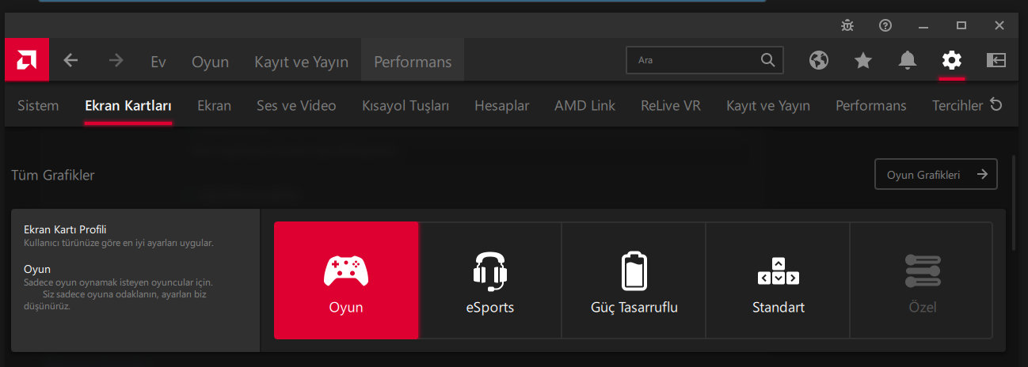The width and height of the screenshot is (1028, 367).
Task: Minimize the Radeon window
Action: point(923,25)
